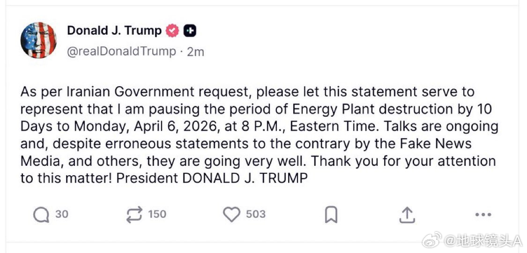
Task: View the 150 reposts count
Action: [157, 215]
